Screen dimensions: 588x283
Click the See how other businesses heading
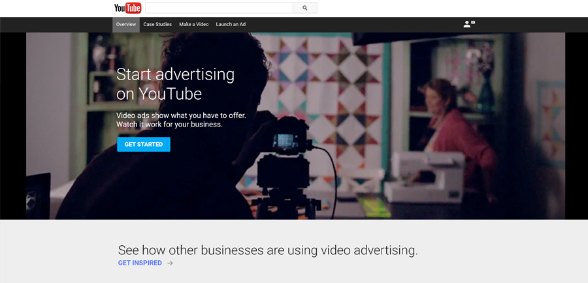click(268, 250)
